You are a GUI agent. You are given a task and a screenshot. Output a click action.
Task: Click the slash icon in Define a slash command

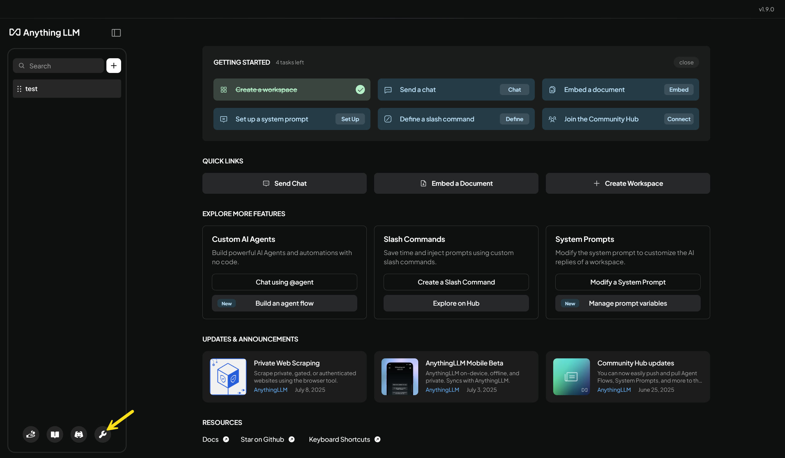click(388, 119)
